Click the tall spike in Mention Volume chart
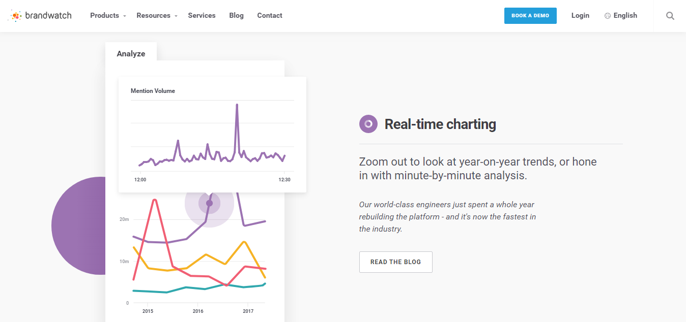This screenshot has height=322, width=686. 237,107
